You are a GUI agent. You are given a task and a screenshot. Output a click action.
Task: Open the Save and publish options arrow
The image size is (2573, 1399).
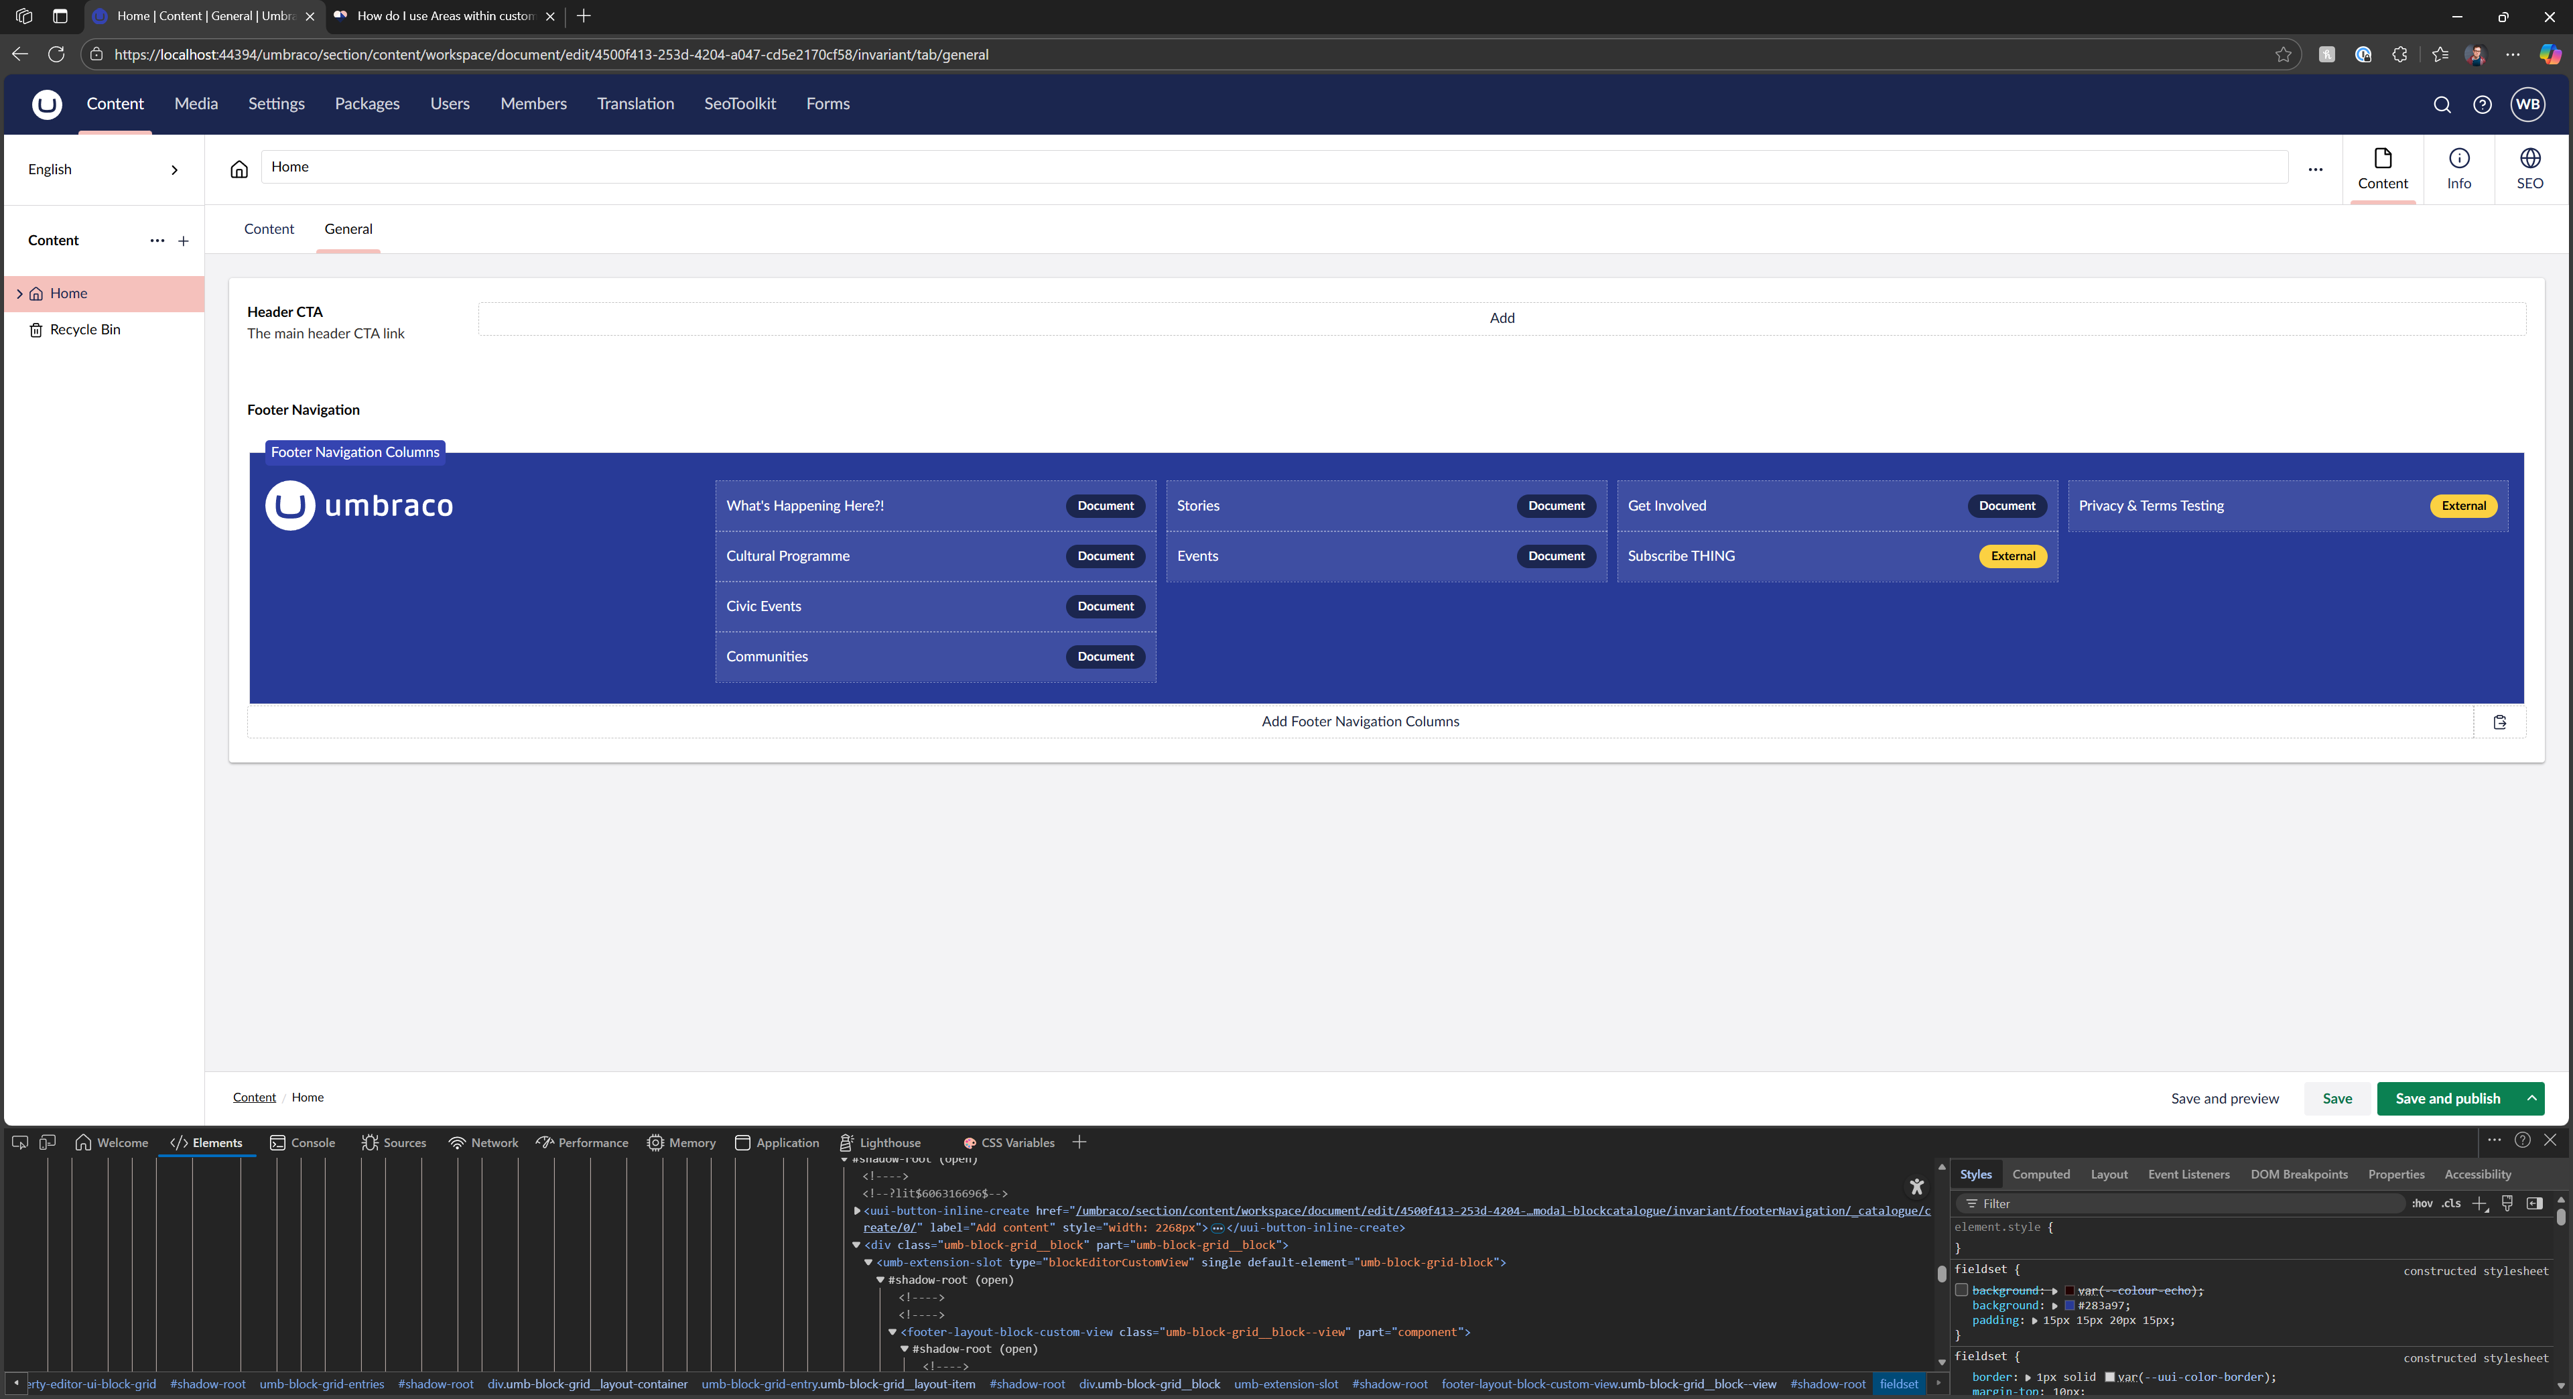(x=2532, y=1098)
